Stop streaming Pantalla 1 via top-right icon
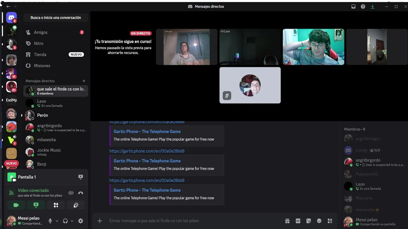408x229 pixels. click(x=81, y=177)
